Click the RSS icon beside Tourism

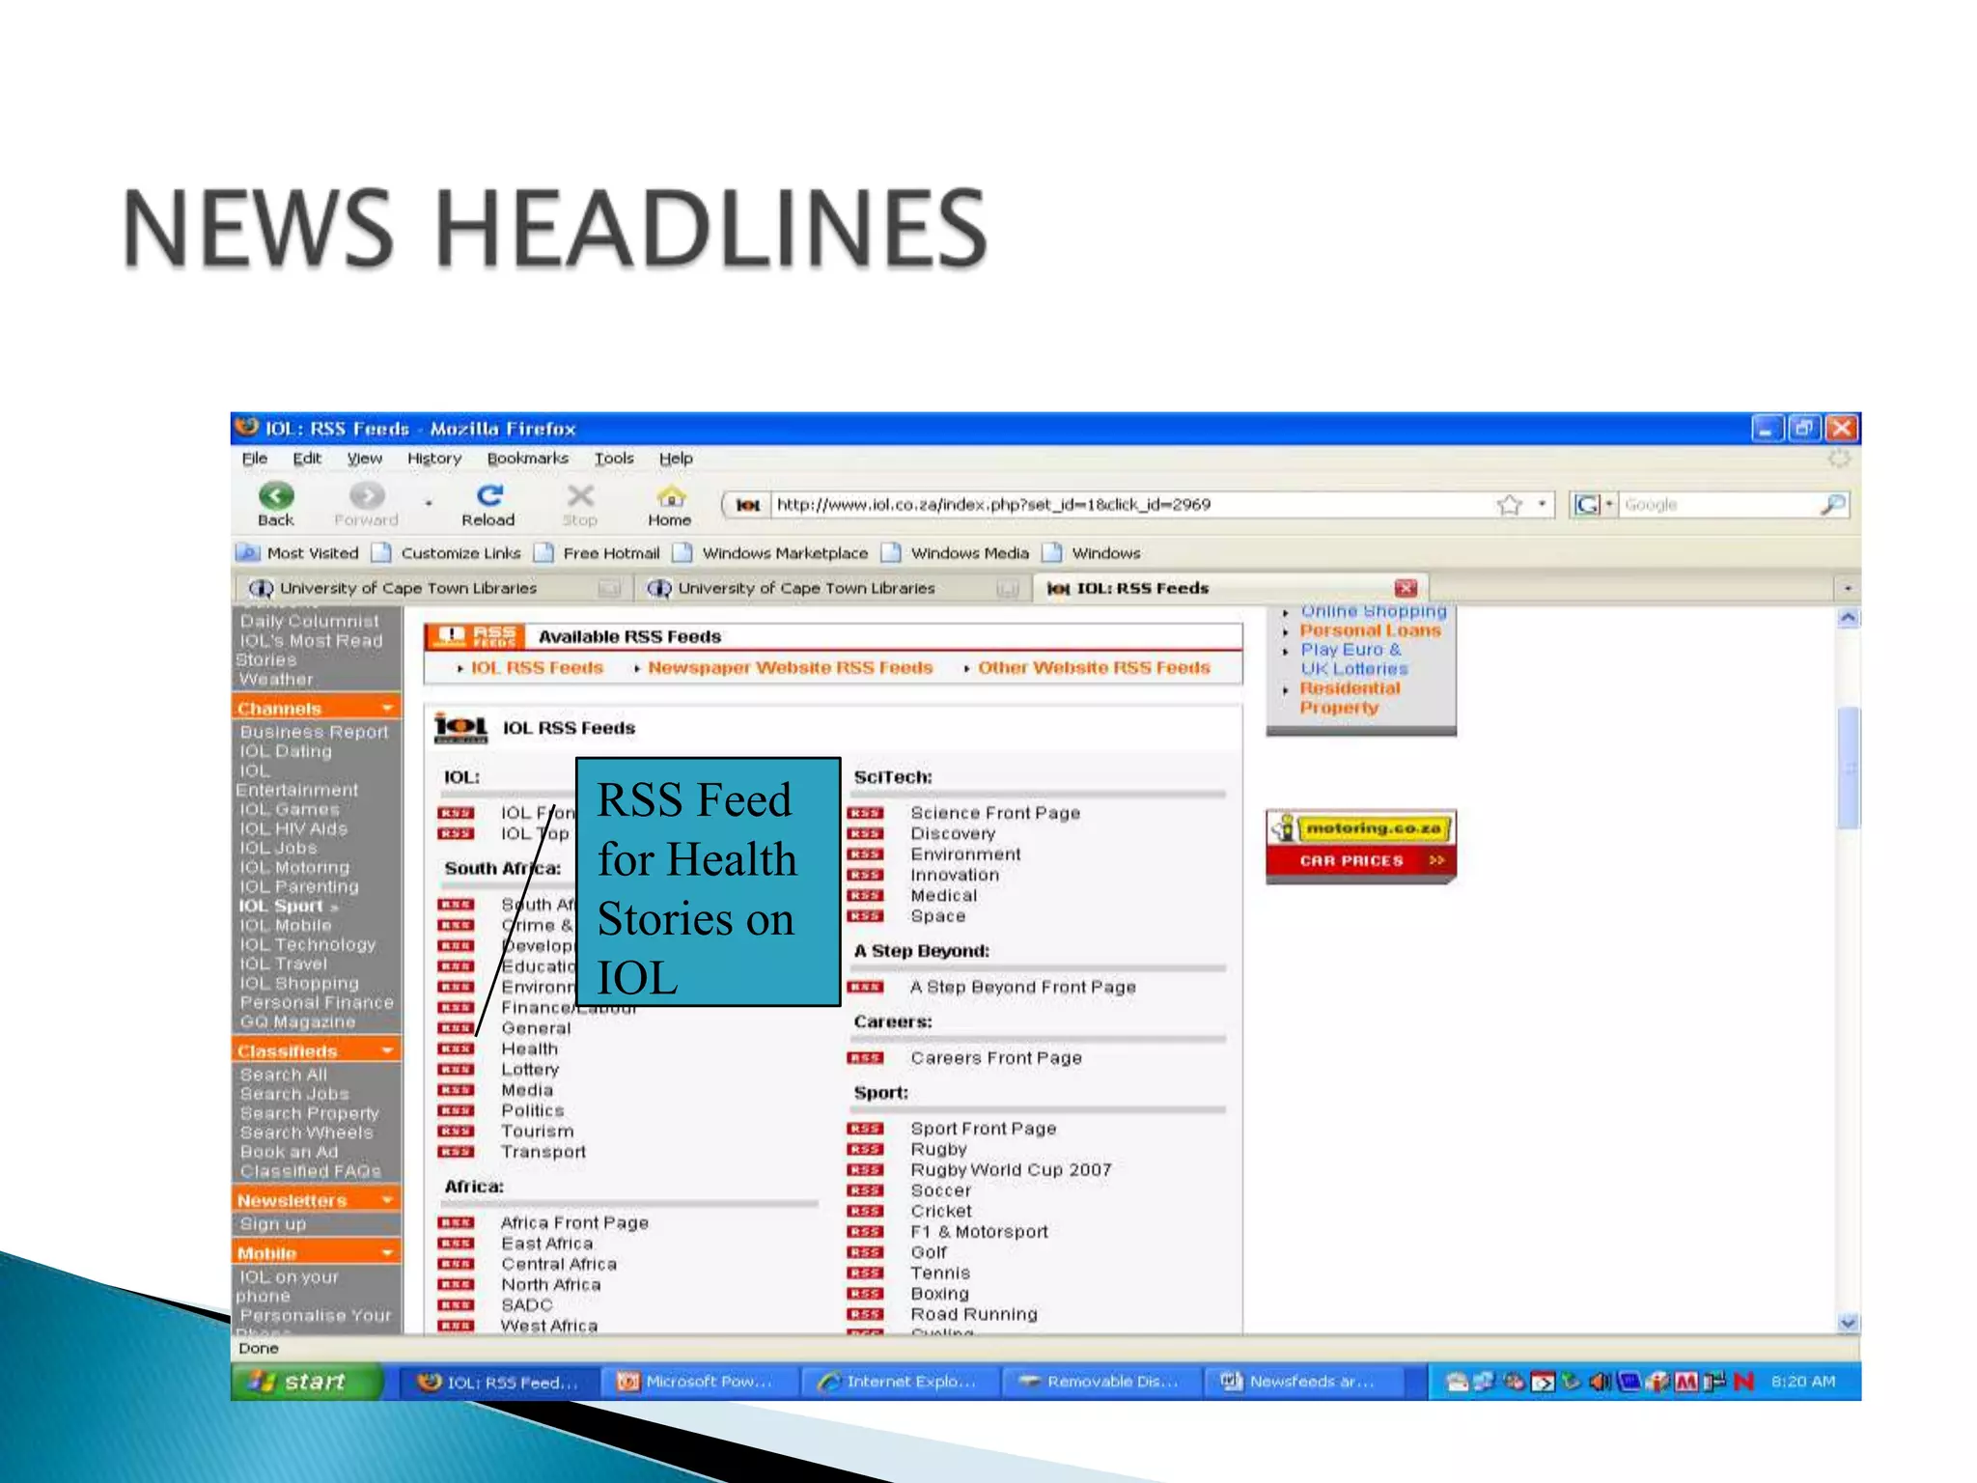(456, 1132)
